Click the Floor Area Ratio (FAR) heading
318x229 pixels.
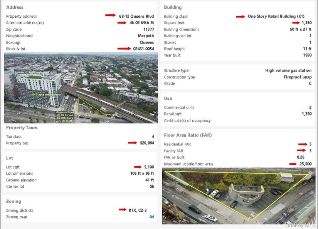(187, 135)
